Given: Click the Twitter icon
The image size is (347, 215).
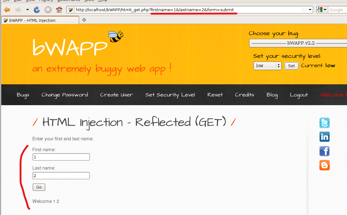Looking at the screenshot, I should click(325, 123).
